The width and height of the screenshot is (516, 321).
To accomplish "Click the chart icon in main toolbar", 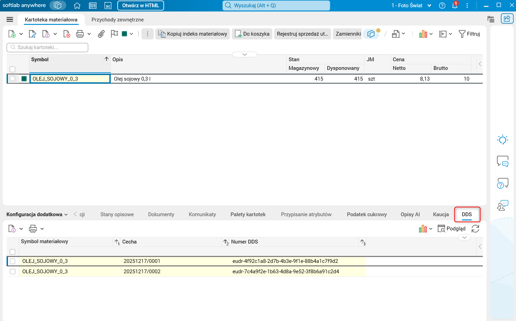I will tap(423, 34).
